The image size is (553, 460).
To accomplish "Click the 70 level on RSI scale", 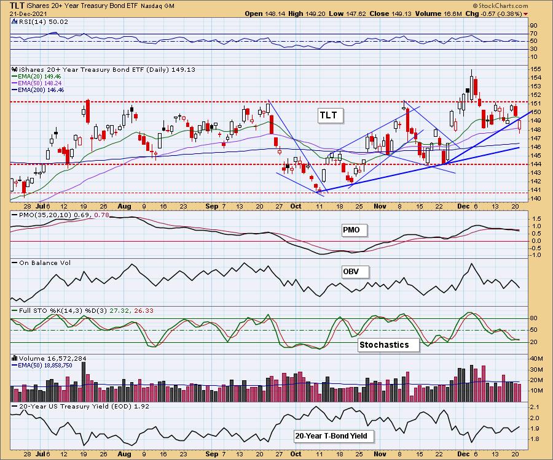I will click(533, 34).
